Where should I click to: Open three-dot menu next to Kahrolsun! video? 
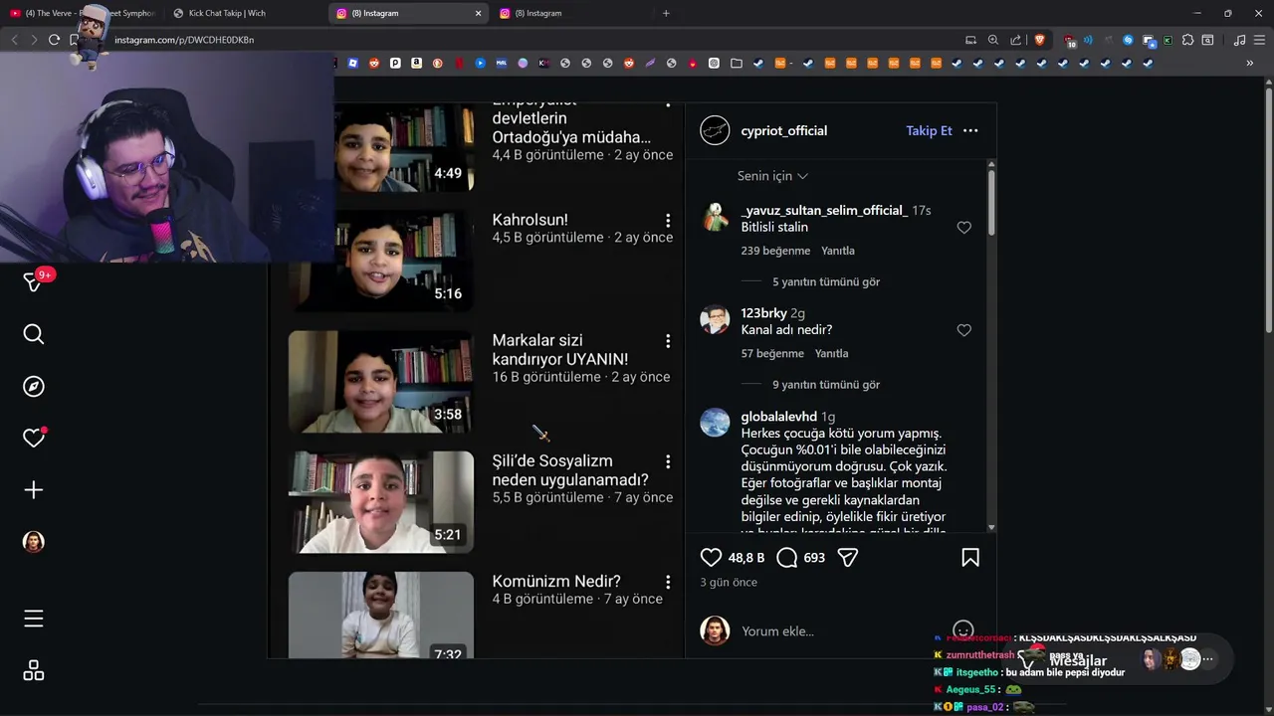click(668, 220)
